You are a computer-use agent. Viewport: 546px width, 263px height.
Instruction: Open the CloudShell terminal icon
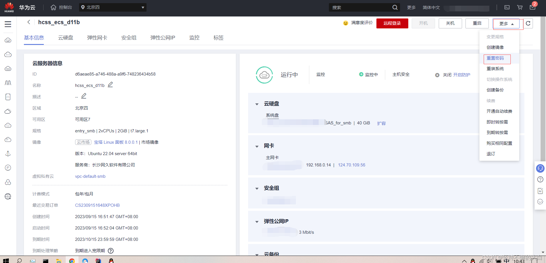[507, 7]
